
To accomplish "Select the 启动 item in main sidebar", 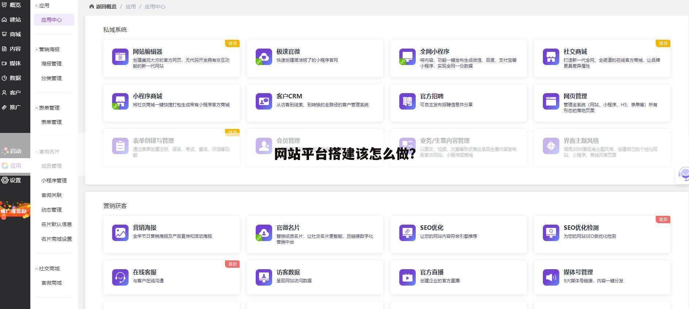I will (15, 151).
